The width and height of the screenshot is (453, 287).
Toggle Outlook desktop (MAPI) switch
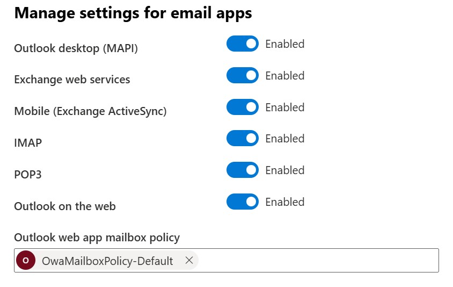pos(243,44)
